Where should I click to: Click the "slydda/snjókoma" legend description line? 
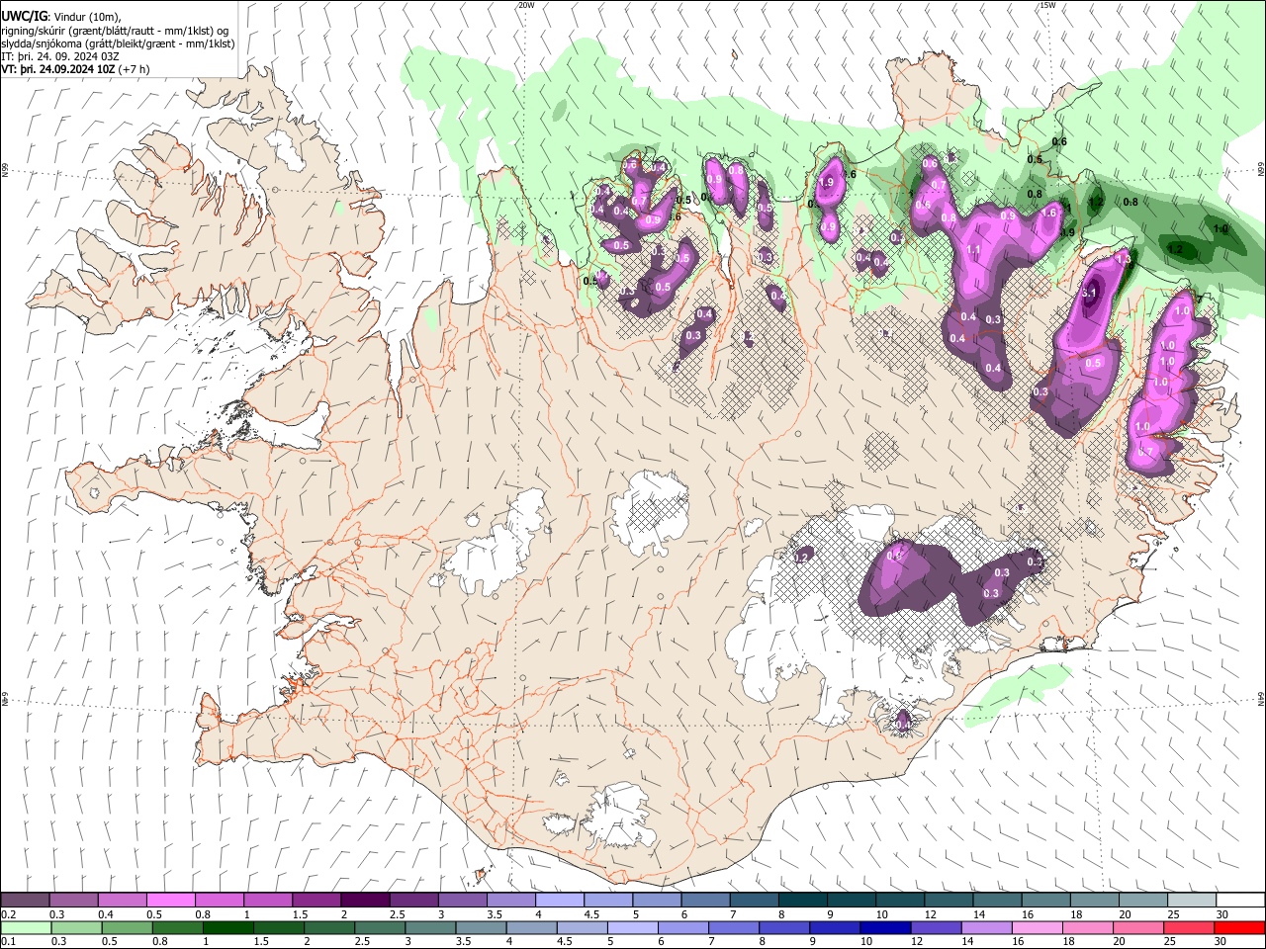tap(118, 43)
